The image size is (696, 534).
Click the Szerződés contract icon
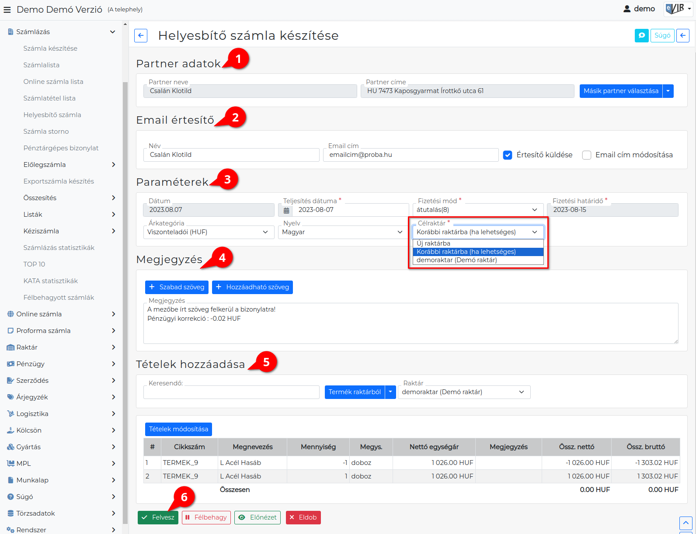coord(10,381)
